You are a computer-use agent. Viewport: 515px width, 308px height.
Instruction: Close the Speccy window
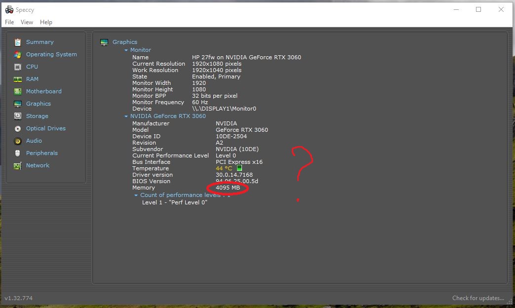tap(501, 9)
